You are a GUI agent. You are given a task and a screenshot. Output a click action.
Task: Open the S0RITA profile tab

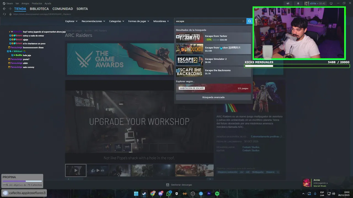click(82, 9)
